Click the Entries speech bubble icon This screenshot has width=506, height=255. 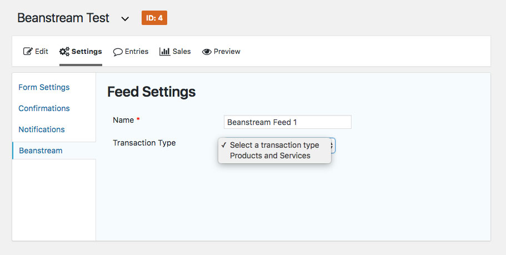pyautogui.click(x=118, y=52)
